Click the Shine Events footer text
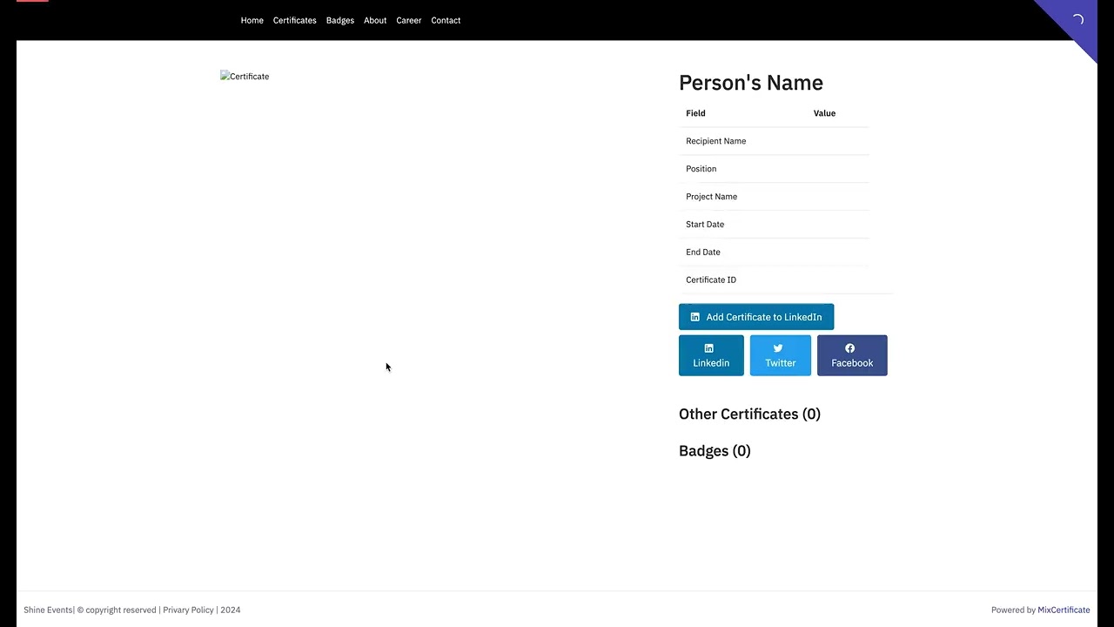The height and width of the screenshot is (627, 1114). 48,610
